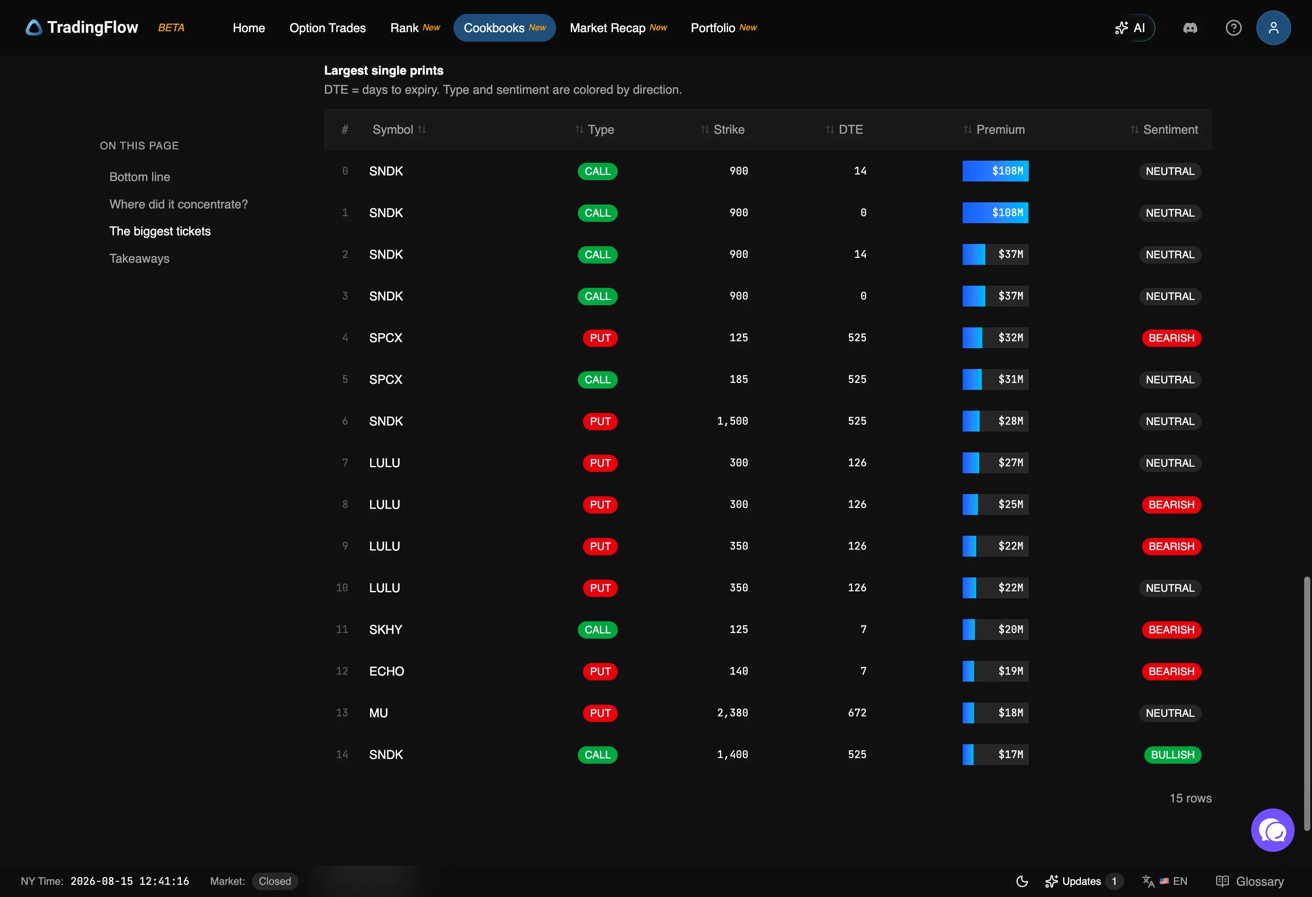Image resolution: width=1312 pixels, height=897 pixels.
Task: Click the 185 strike value for SPCX
Action: (x=739, y=379)
